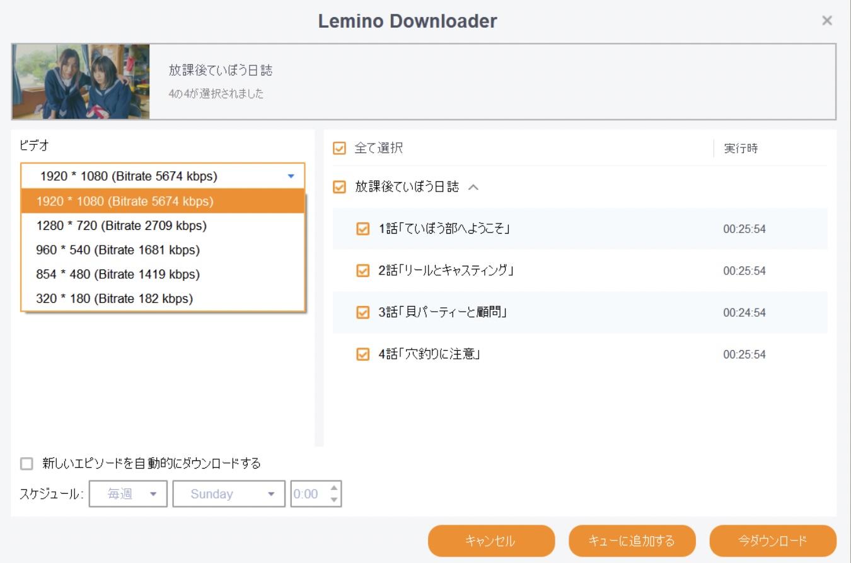Click the キャンセル button
Screen dimensions: 851x563
pyautogui.click(x=491, y=541)
